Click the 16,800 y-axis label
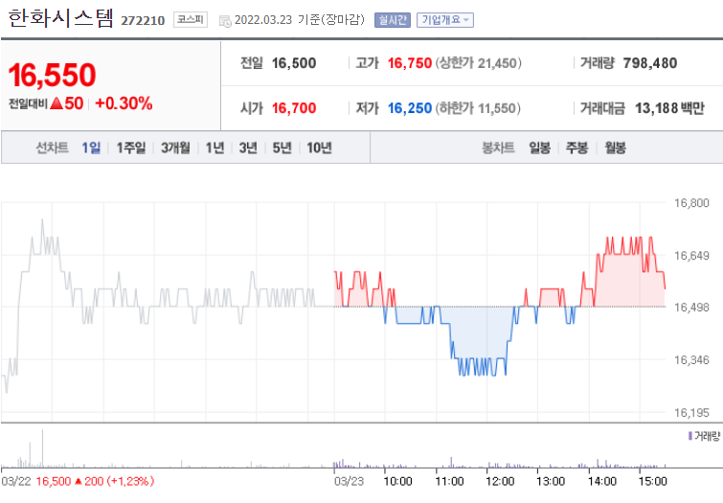The image size is (723, 503). 691,202
